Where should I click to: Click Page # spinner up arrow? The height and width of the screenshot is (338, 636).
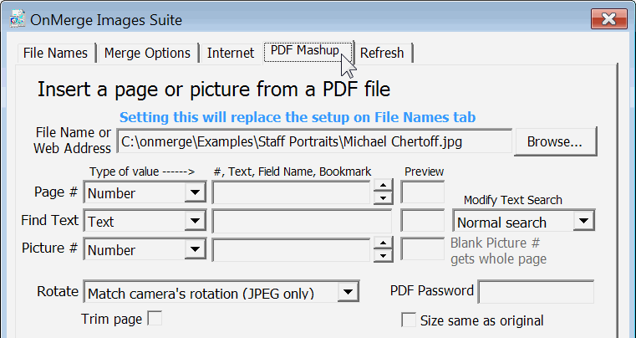383,187
